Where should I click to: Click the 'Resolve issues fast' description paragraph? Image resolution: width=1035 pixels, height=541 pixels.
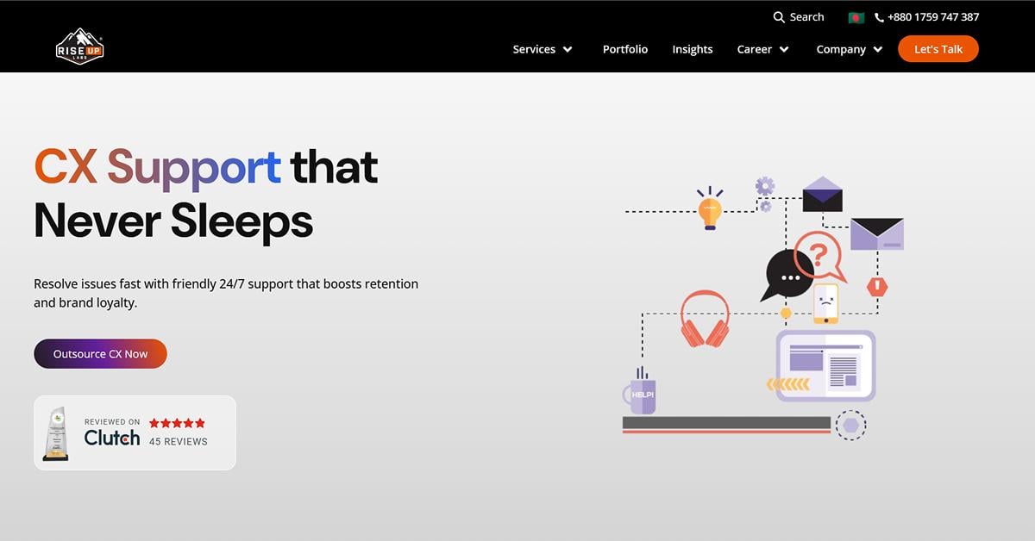226,293
